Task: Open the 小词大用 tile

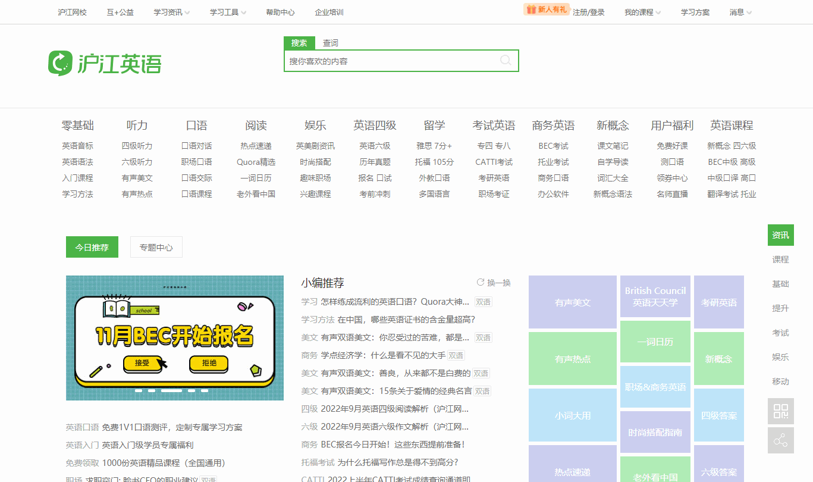Action: point(573,415)
